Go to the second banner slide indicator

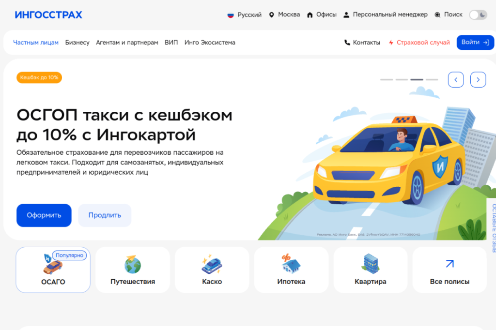(402, 80)
